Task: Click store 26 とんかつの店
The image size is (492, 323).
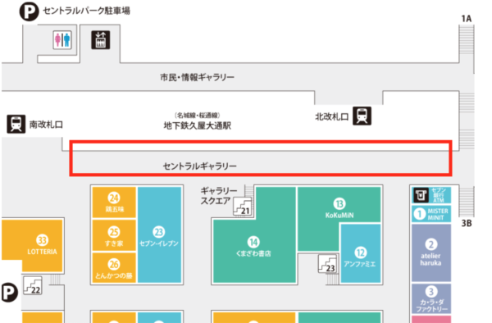Action: click(x=114, y=268)
